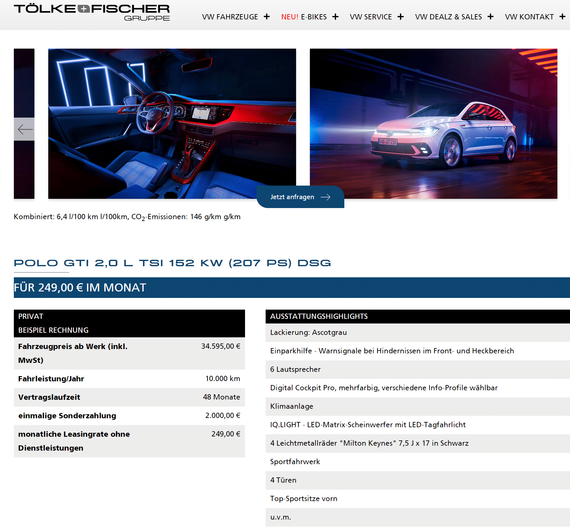The image size is (570, 530).
Task: Select the Klimaanlage row
Action: tap(418, 407)
